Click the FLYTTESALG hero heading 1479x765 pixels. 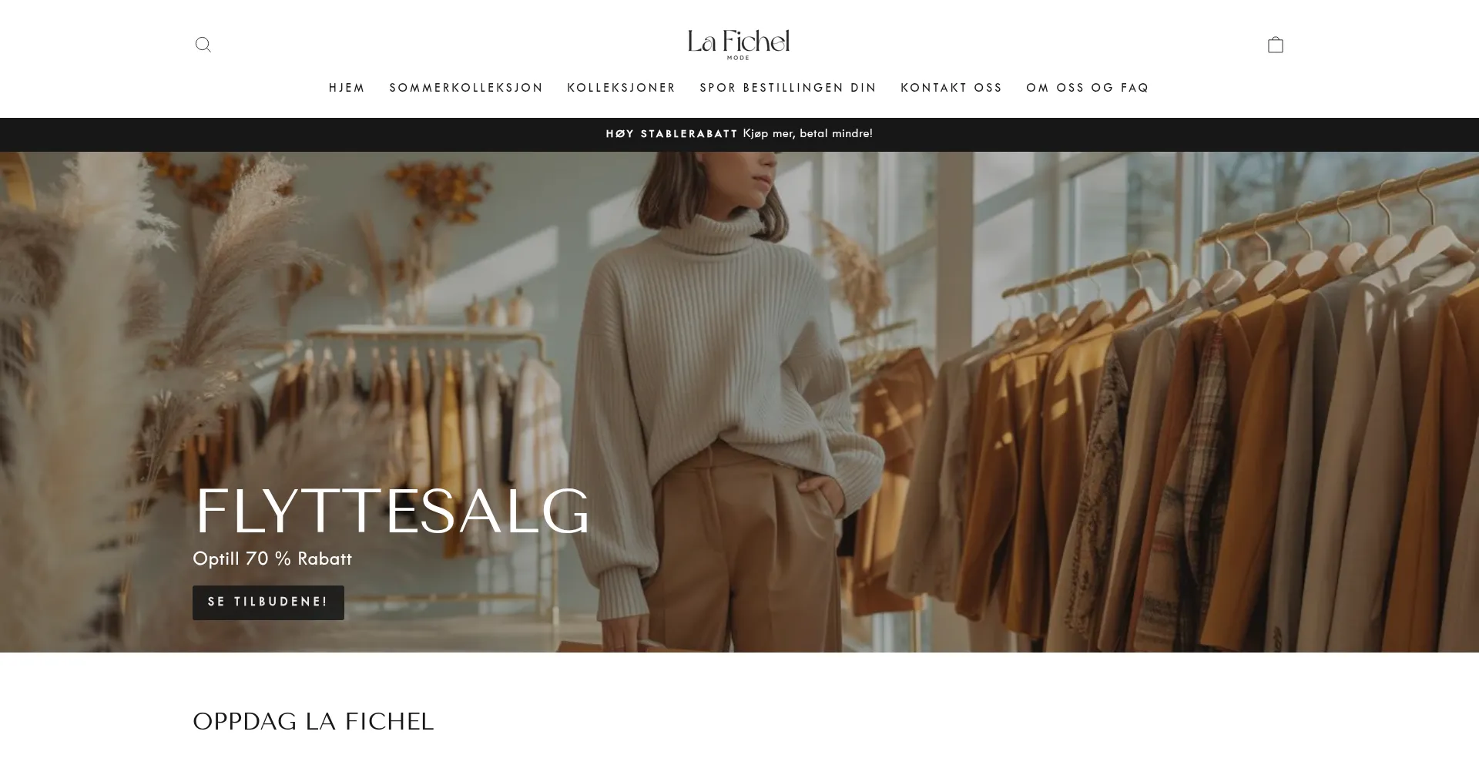point(391,512)
